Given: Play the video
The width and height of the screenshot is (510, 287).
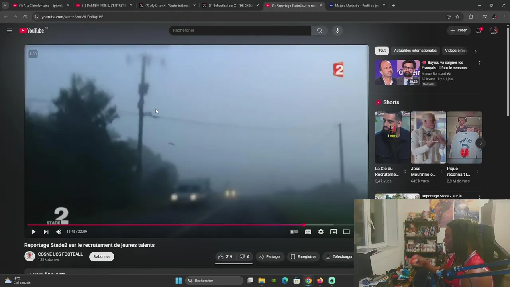Looking at the screenshot, I should point(33,232).
